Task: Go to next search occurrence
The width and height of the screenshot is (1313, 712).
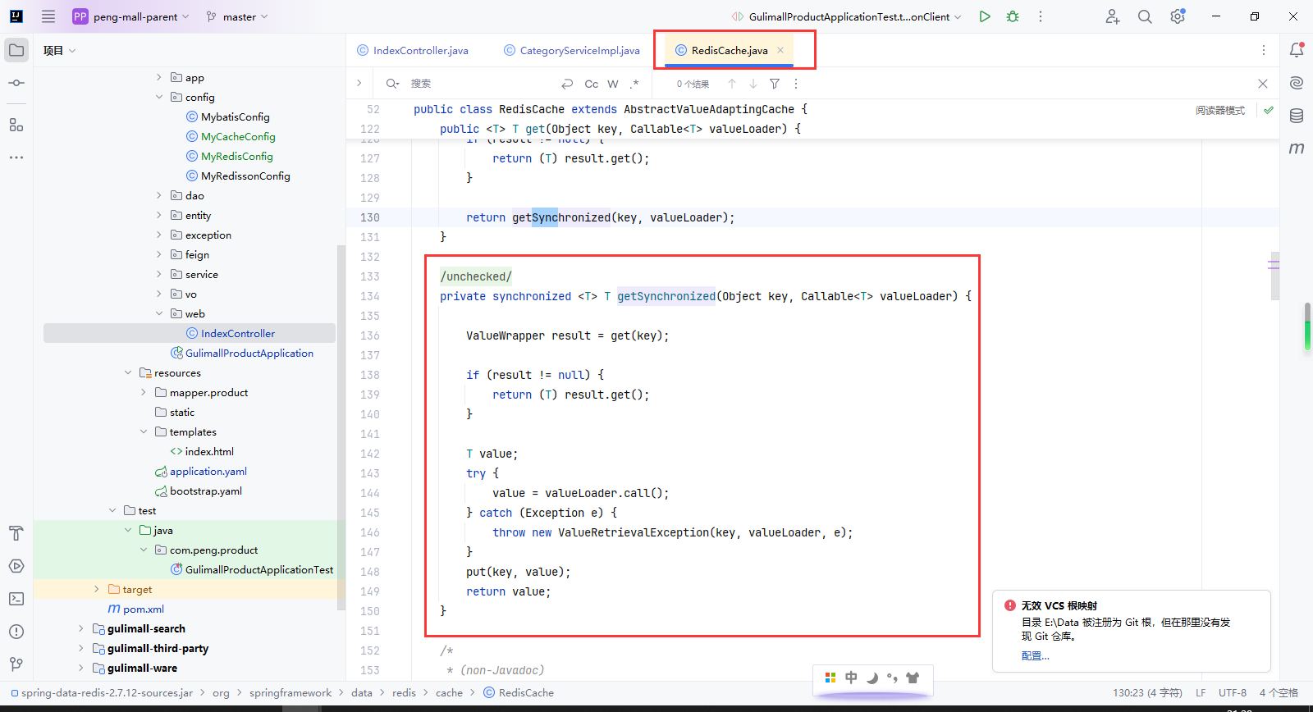Action: point(753,84)
